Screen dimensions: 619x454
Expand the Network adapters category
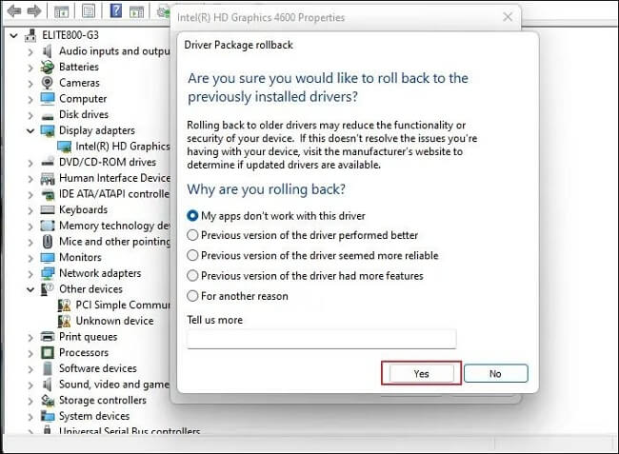[30, 273]
